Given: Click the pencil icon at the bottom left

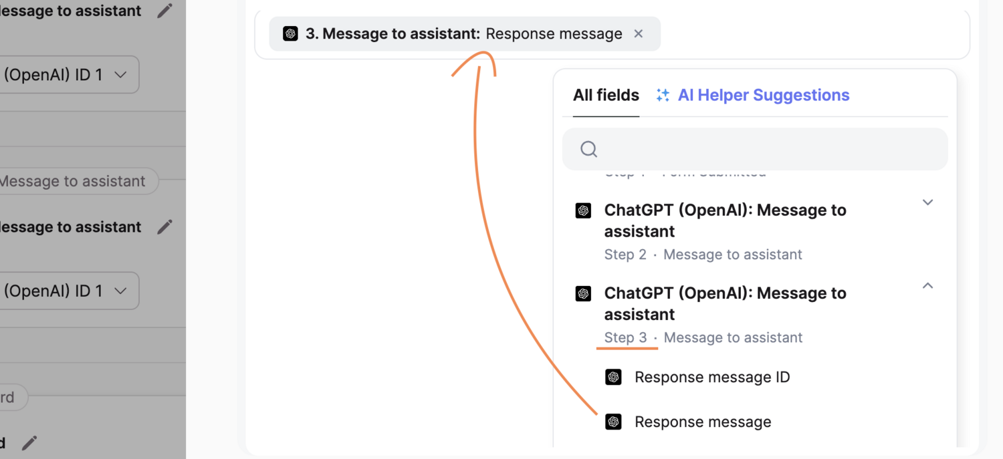Looking at the screenshot, I should click(29, 442).
